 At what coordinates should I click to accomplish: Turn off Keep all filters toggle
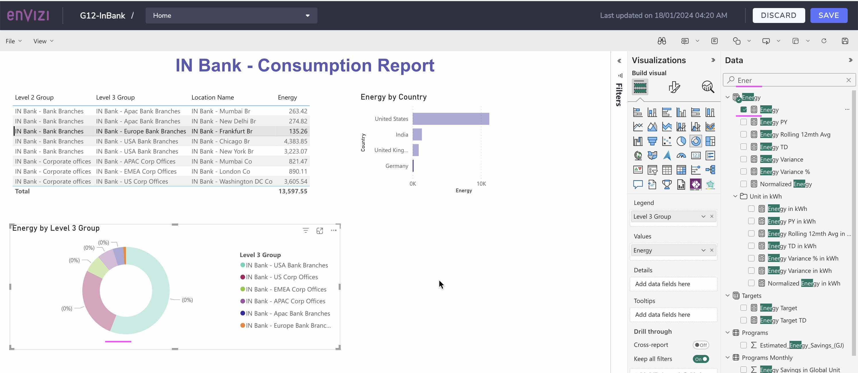(x=701, y=359)
